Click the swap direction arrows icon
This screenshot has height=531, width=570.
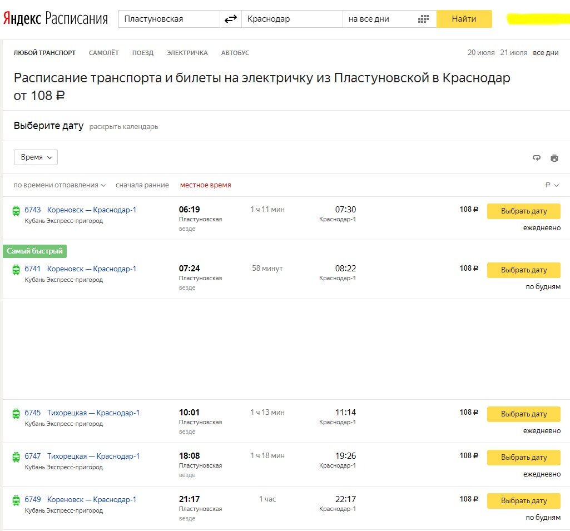click(230, 19)
